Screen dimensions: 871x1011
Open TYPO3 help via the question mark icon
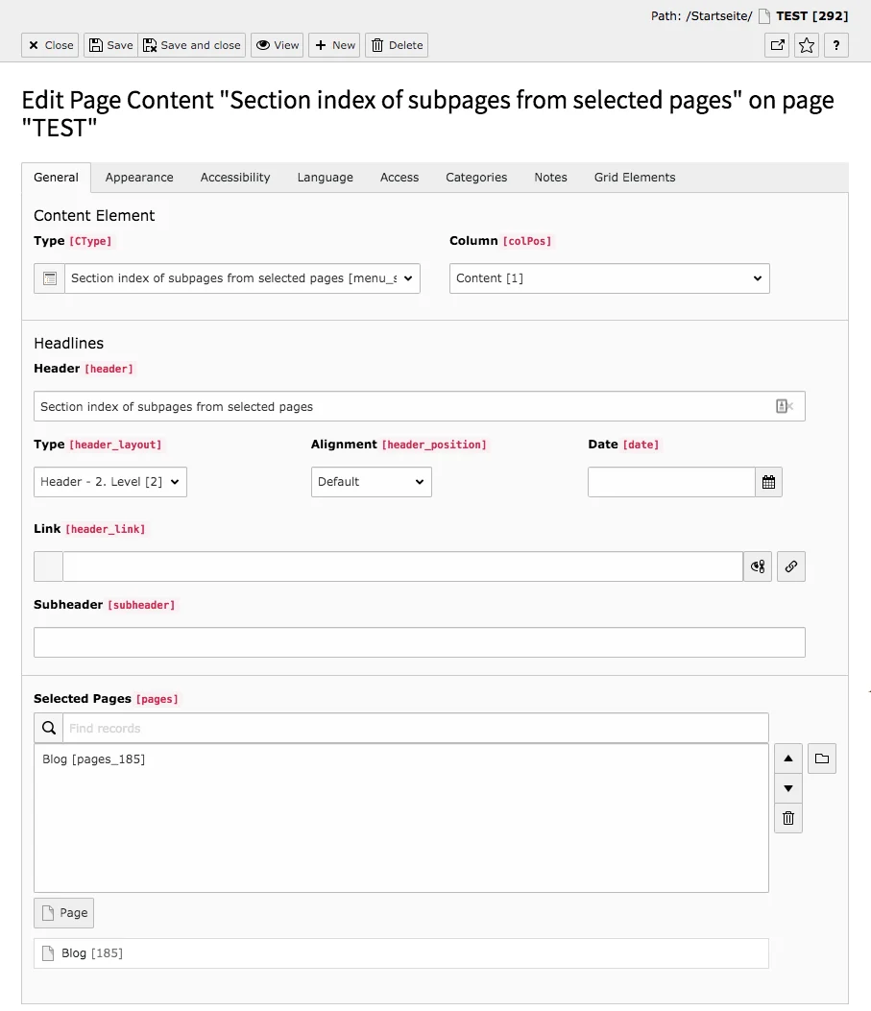[835, 44]
